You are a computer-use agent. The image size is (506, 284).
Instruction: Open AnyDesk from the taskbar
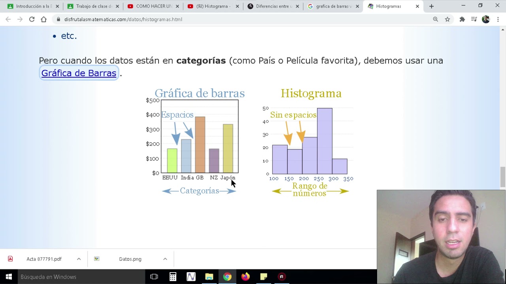pos(281,277)
